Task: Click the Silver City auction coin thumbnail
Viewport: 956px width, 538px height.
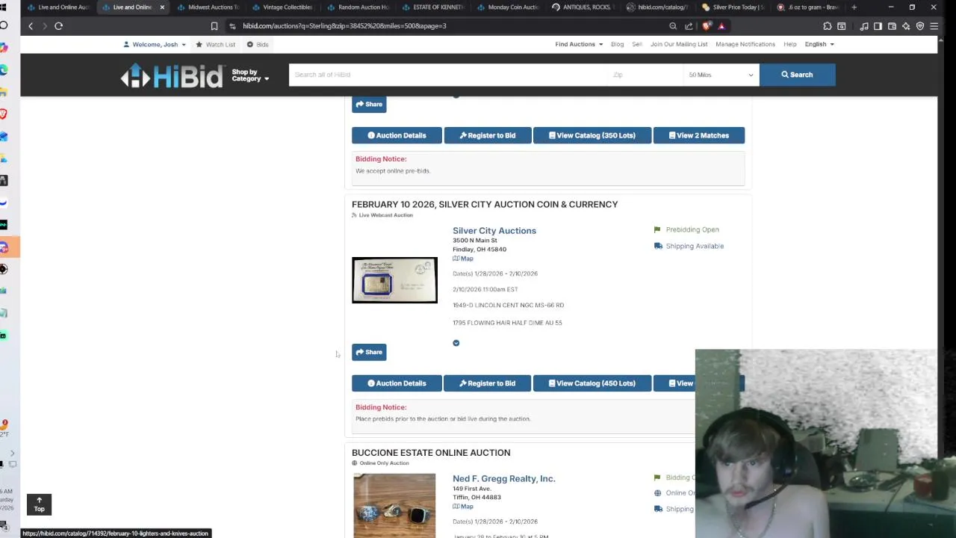Action: (x=394, y=280)
